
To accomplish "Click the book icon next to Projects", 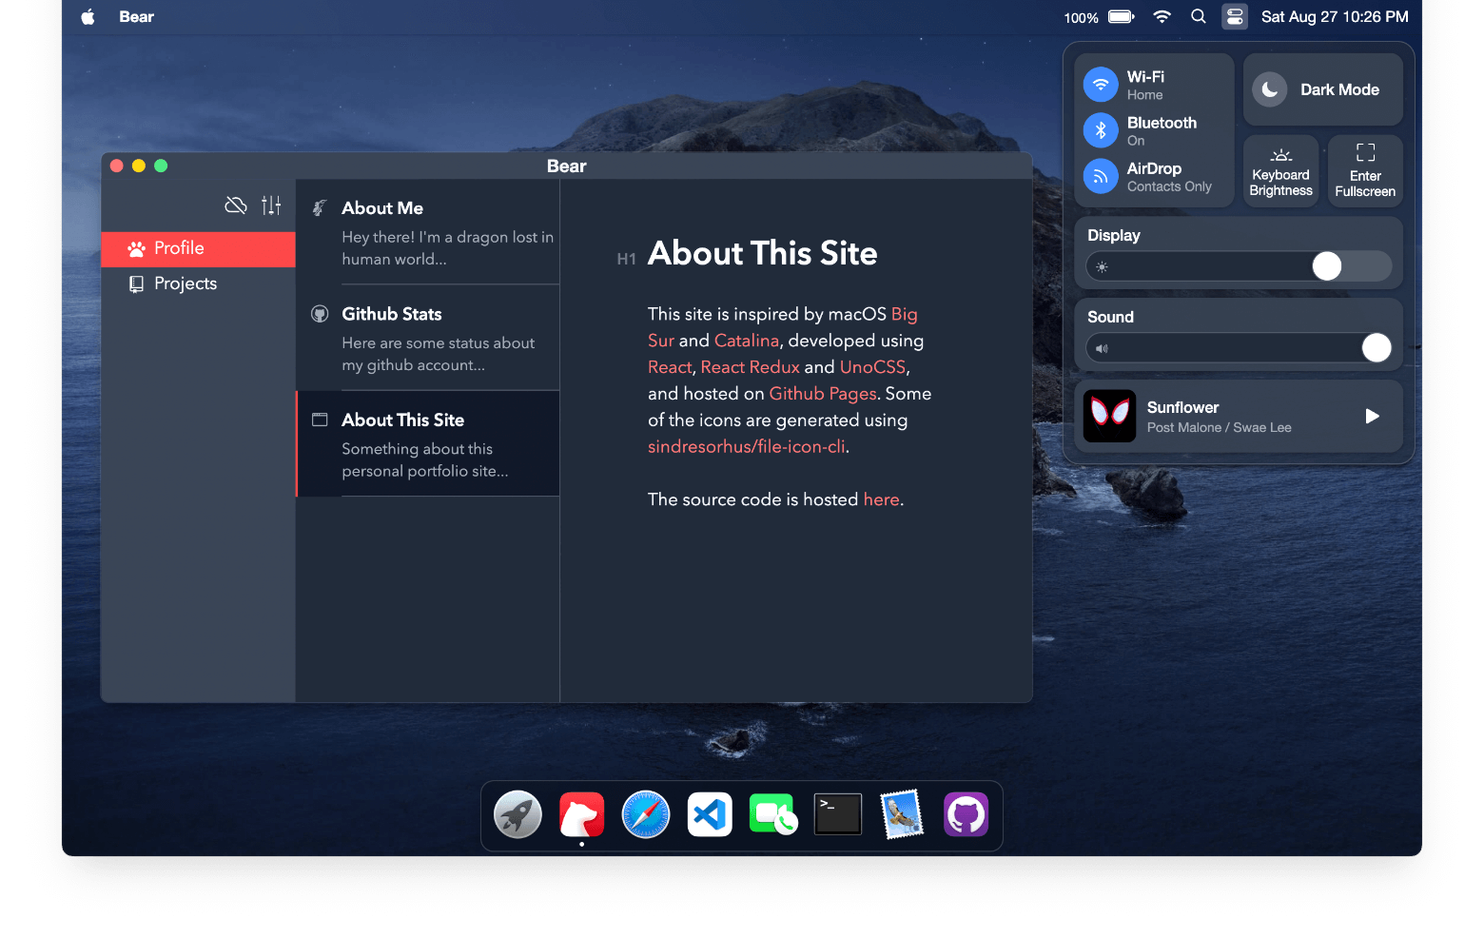I will click(137, 283).
